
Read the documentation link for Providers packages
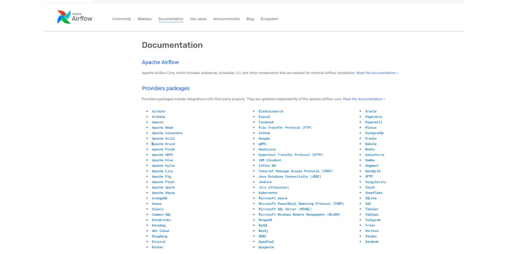coord(364,99)
